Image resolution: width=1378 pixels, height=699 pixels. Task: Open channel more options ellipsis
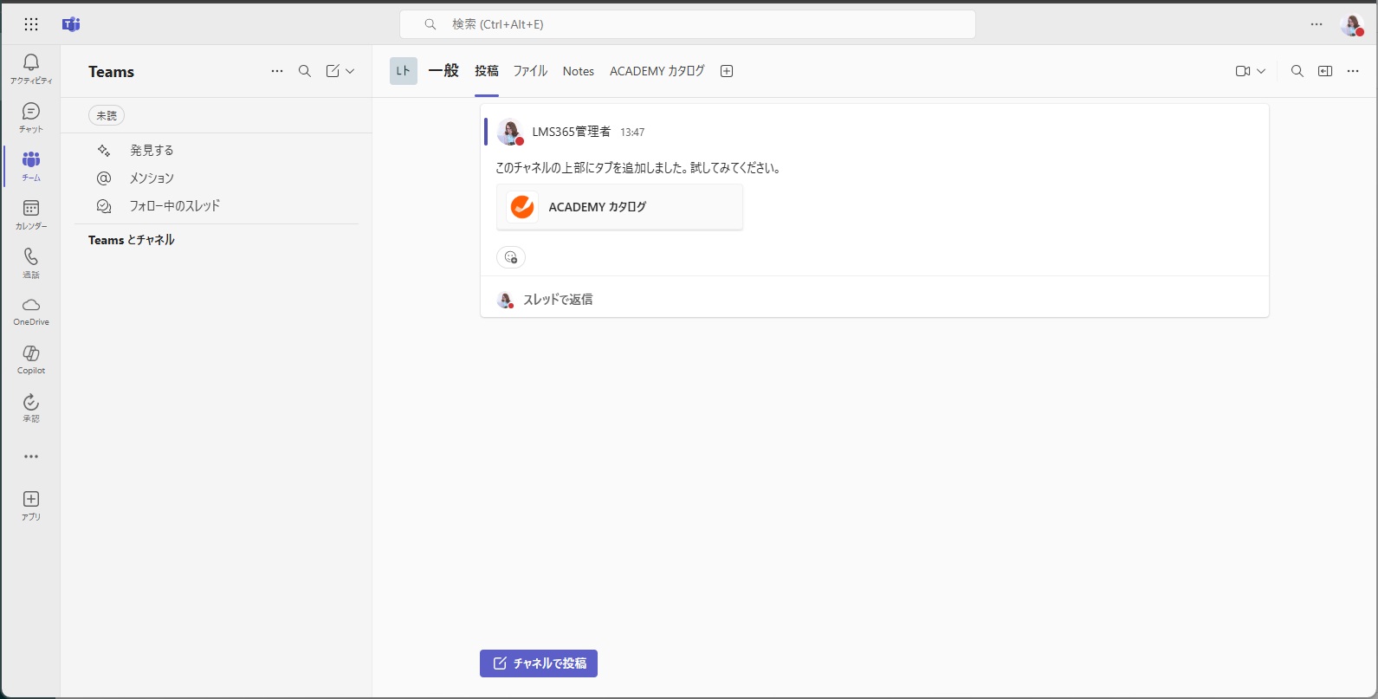[1353, 71]
